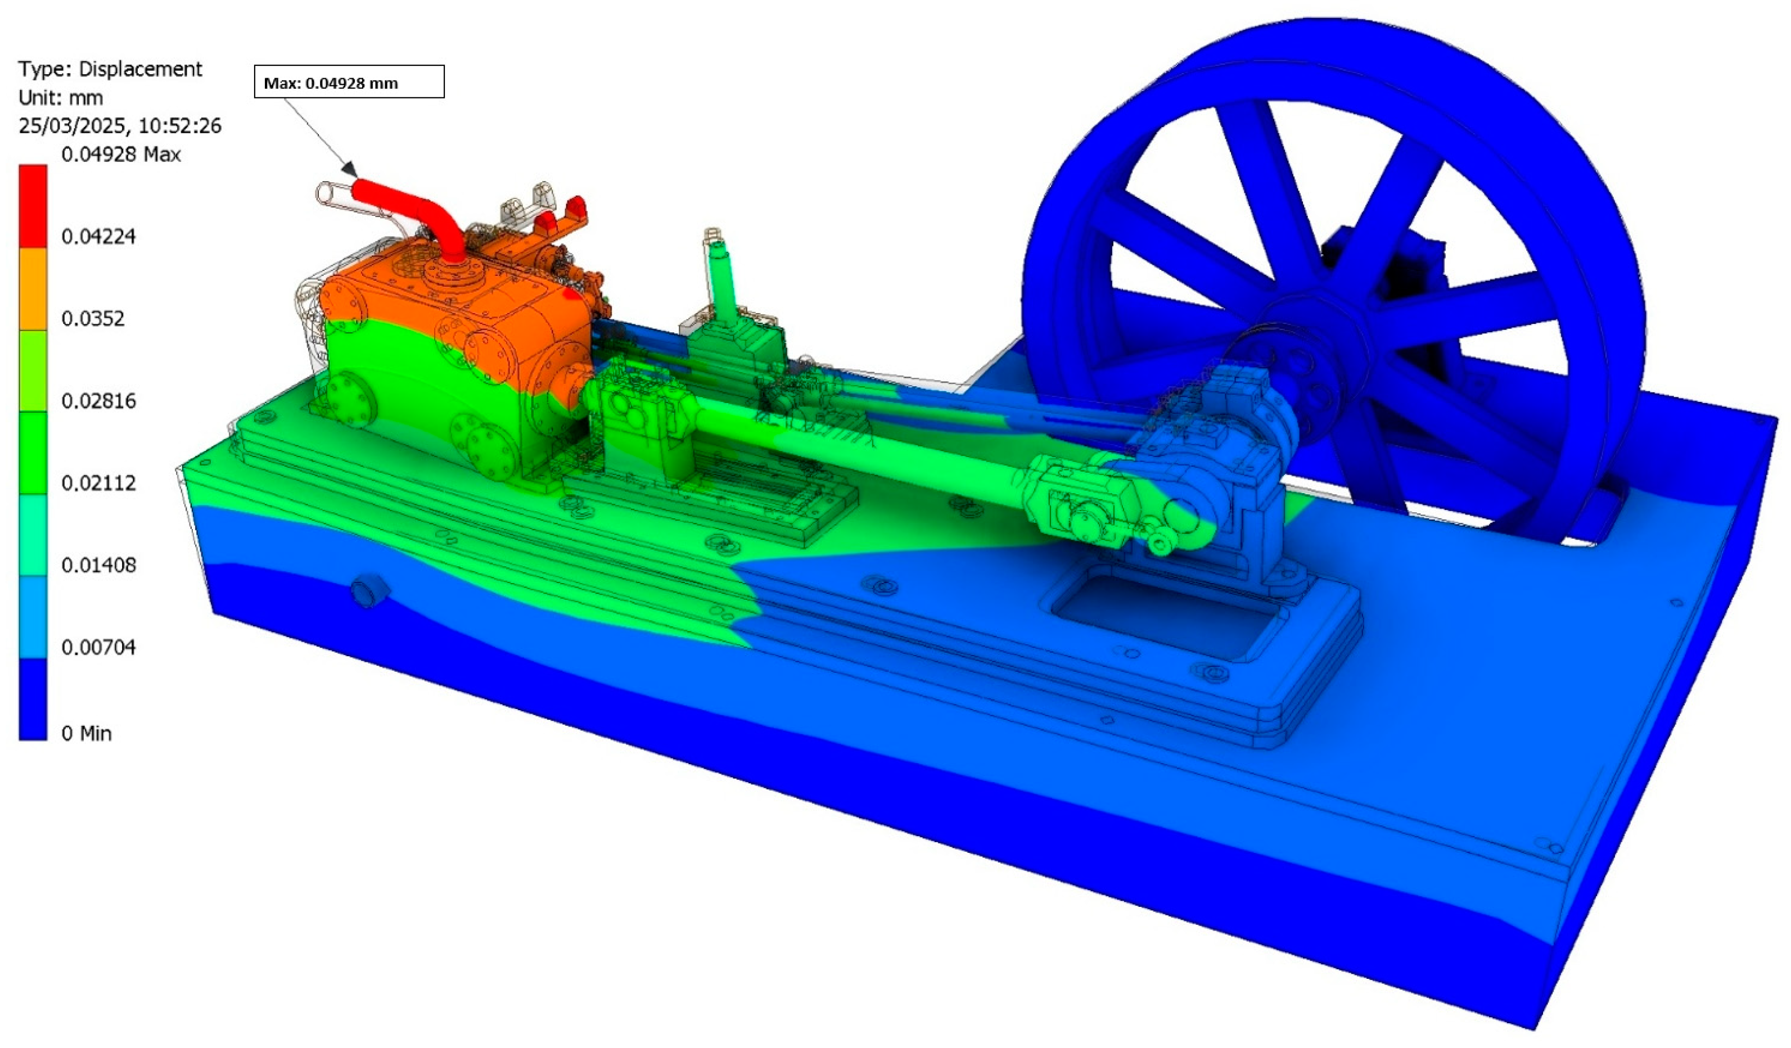Click the 0 Min legend value
Image resolution: width=1791 pixels, height=1048 pixels.
pyautogui.click(x=86, y=733)
